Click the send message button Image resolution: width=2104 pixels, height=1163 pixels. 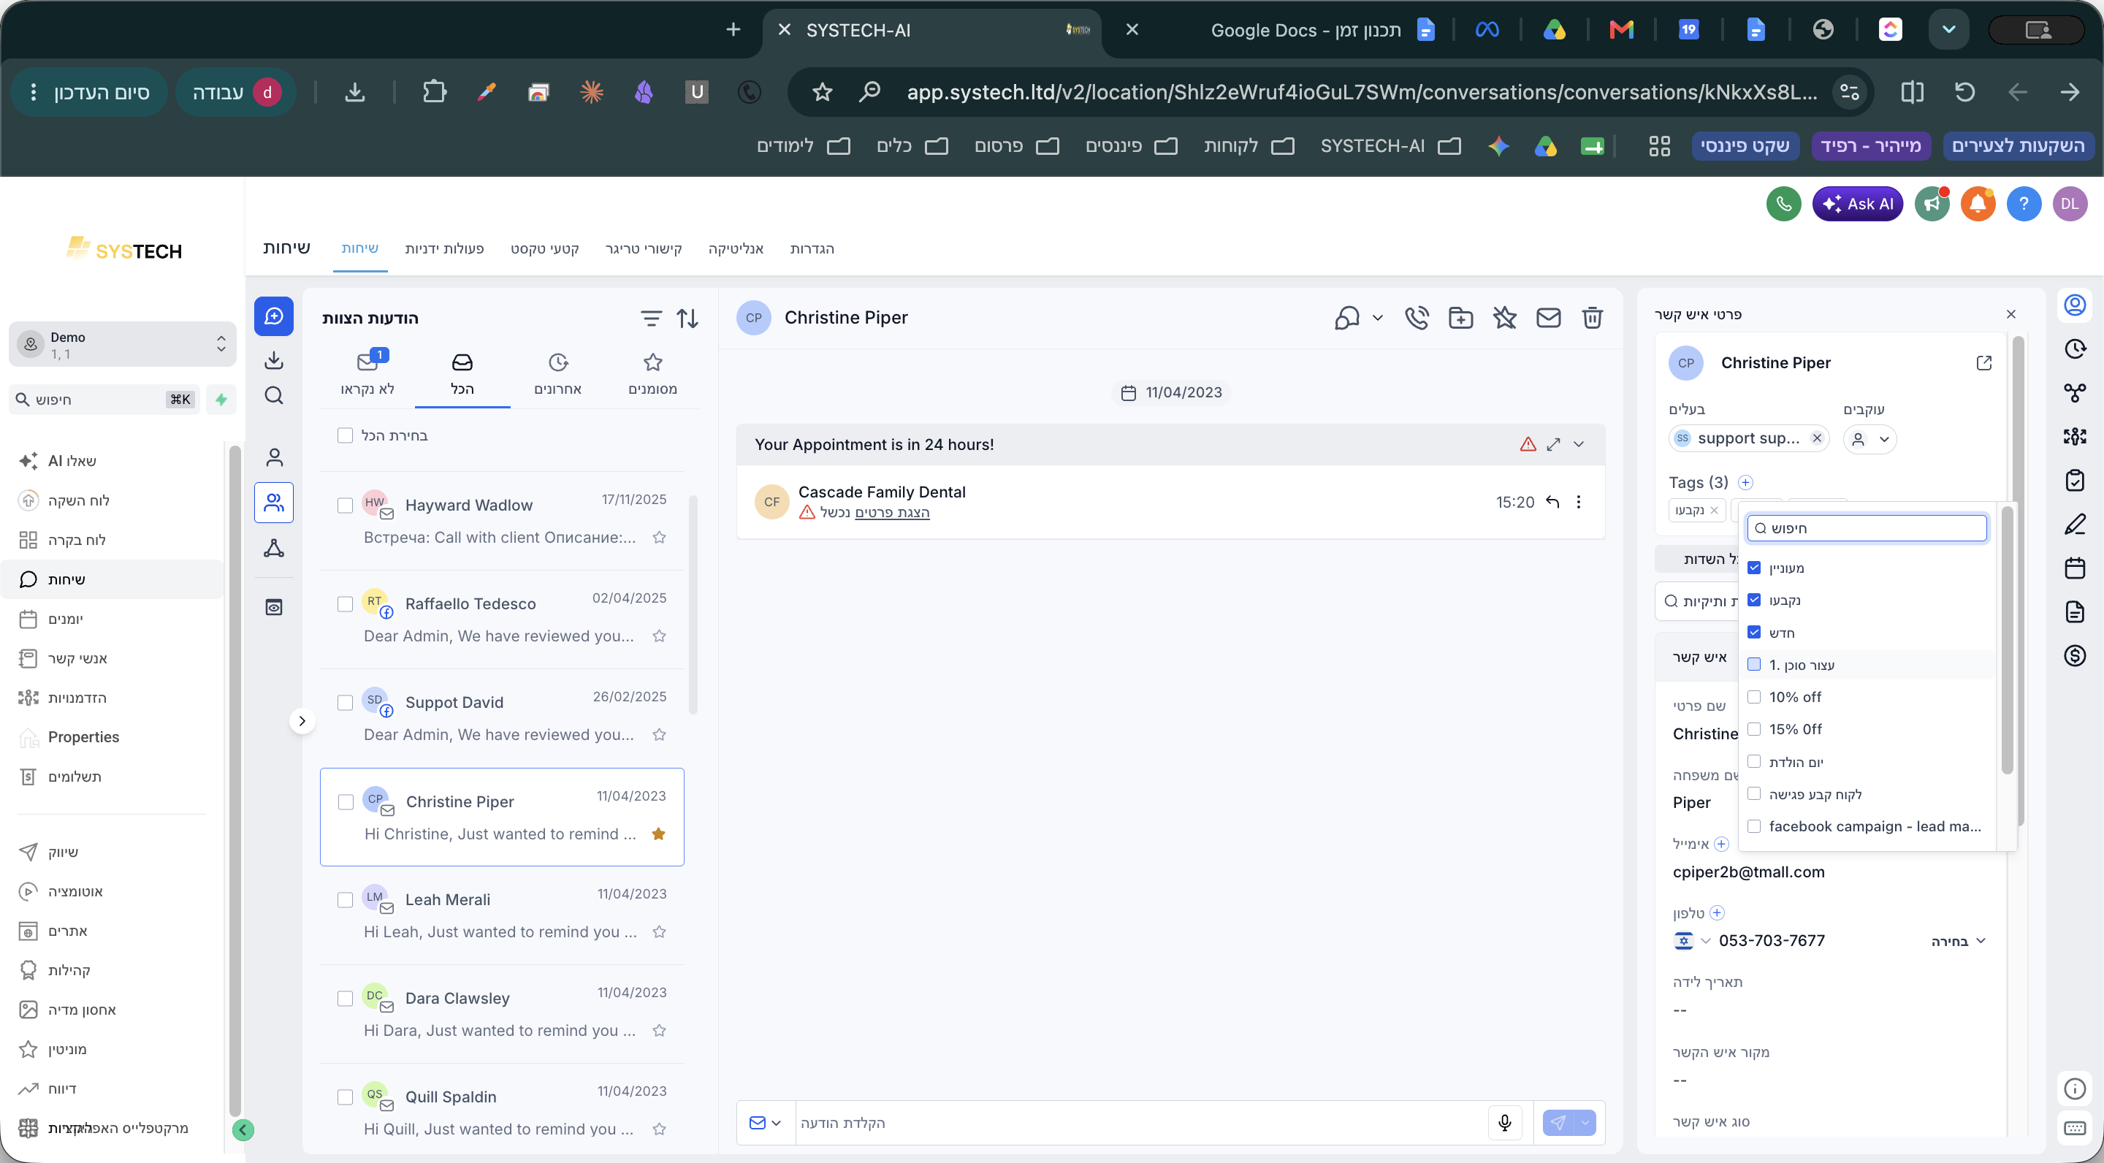1558,1123
